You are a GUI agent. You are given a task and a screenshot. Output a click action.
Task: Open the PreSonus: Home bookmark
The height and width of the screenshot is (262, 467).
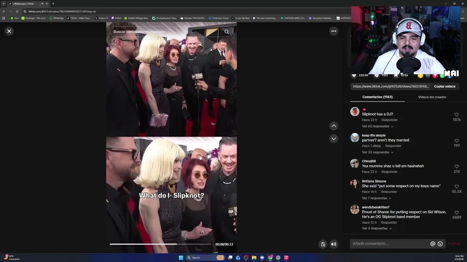[x=219, y=18]
